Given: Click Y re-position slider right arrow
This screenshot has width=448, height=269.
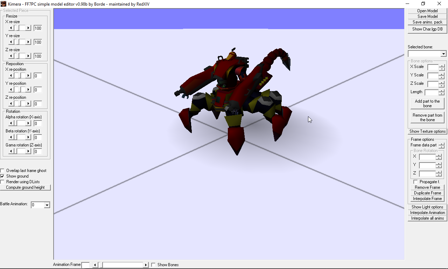Looking at the screenshot, I should tap(29, 90).
